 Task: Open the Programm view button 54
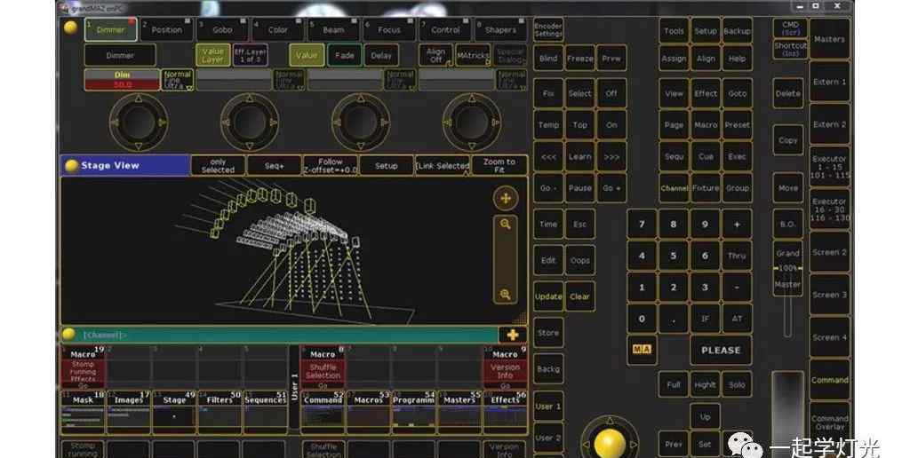pyautogui.click(x=414, y=412)
